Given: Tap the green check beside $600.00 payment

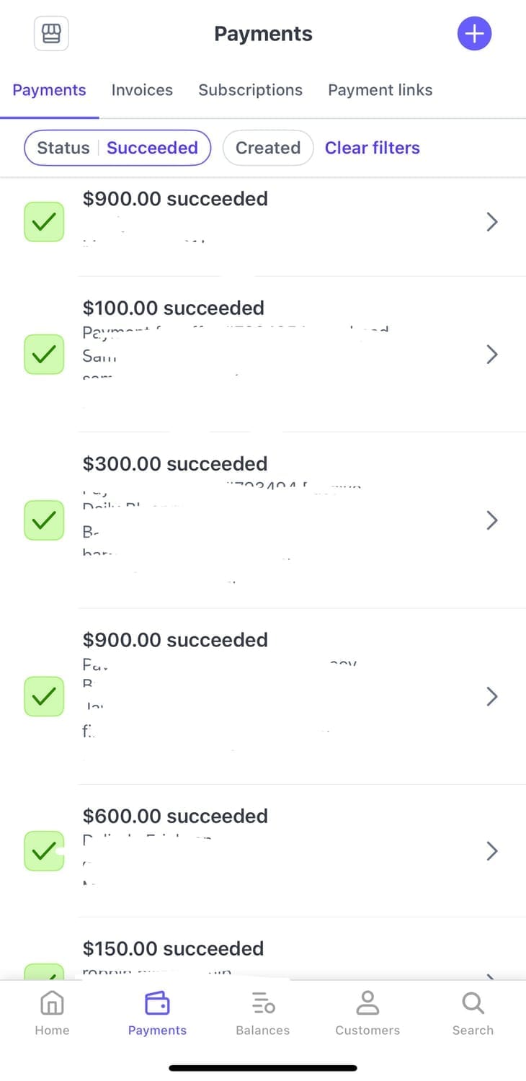Looking at the screenshot, I should tap(44, 850).
